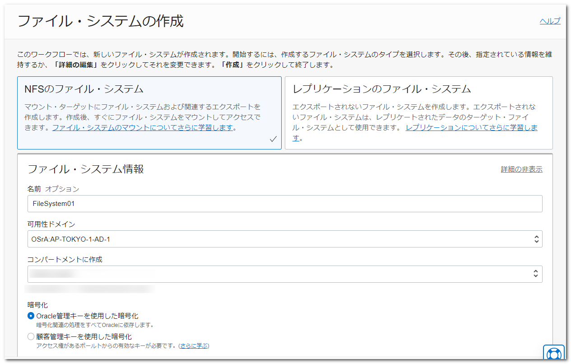Select the レプリケーションのファイル・システム card
This screenshot has height=364, width=571.
[419, 113]
